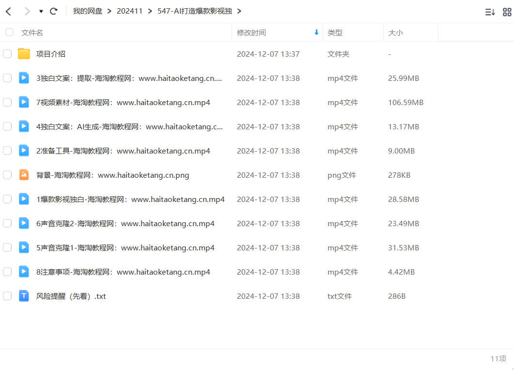This screenshot has width=514, height=370.
Task: Check the box for 风险提醒 txt file
Action: (x=7, y=296)
